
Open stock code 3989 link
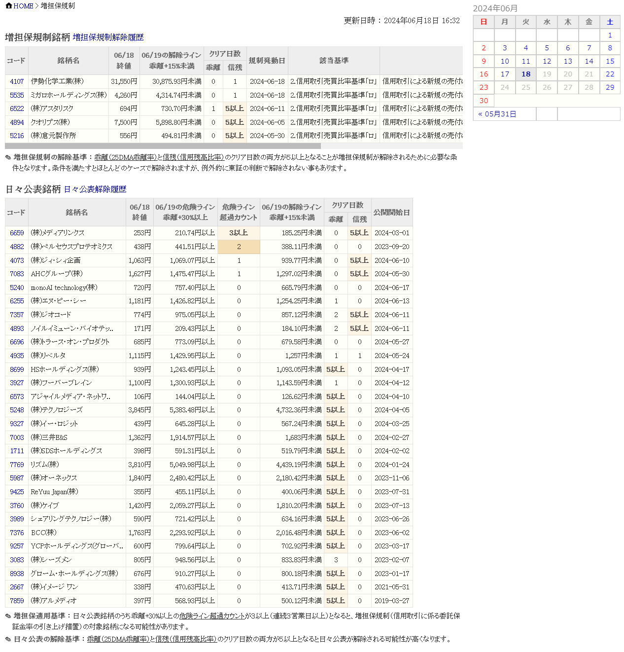point(17,519)
